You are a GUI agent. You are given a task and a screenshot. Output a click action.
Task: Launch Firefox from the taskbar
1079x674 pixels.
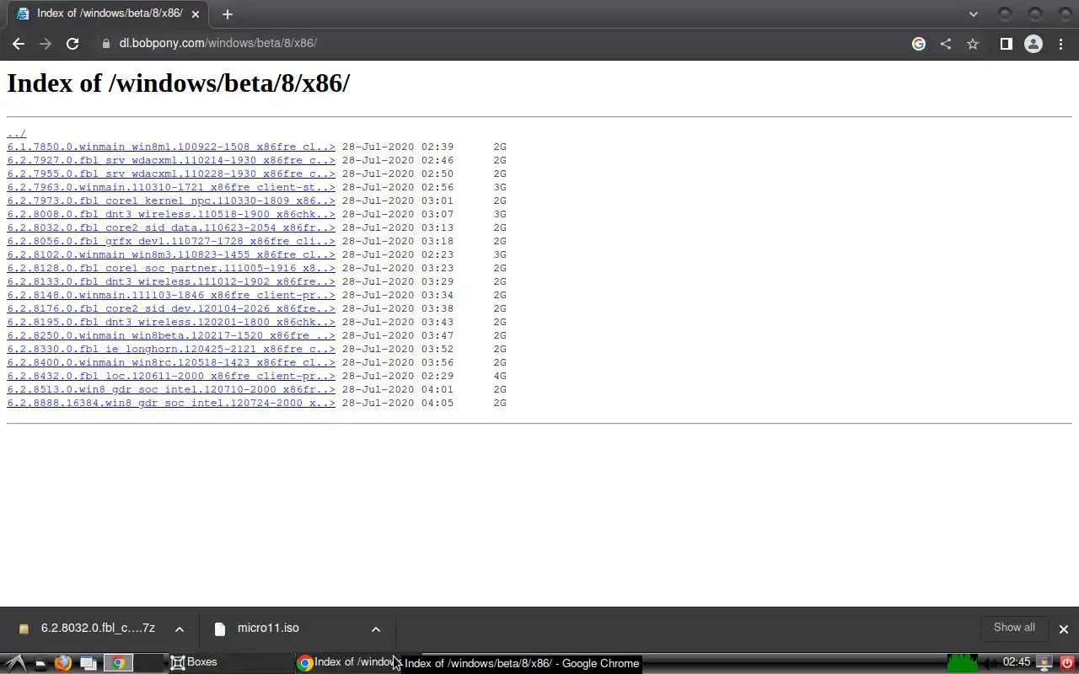[x=62, y=663]
